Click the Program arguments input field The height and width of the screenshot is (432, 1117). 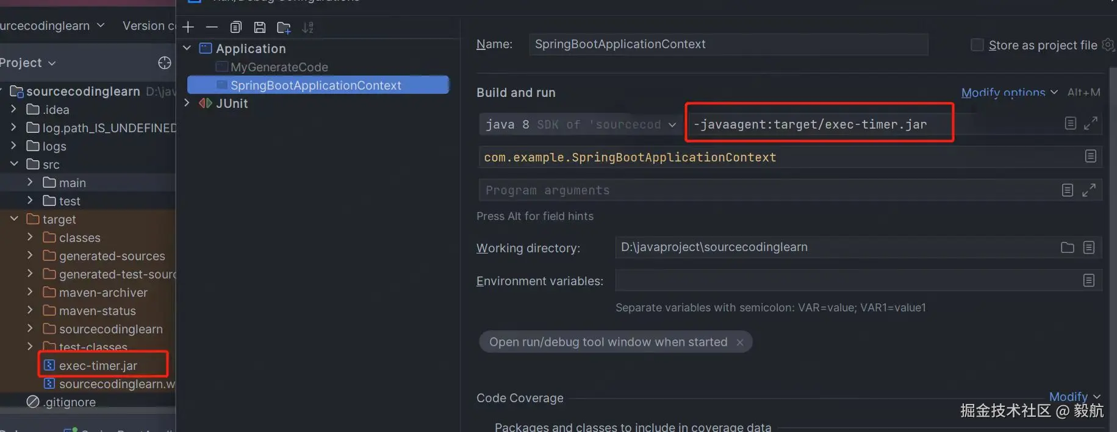[x=769, y=191]
